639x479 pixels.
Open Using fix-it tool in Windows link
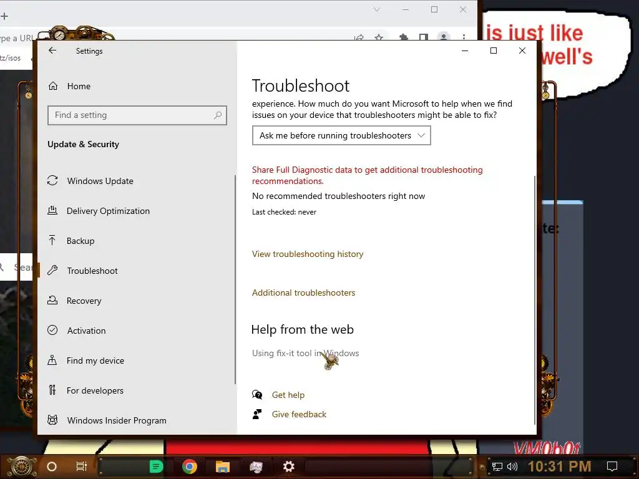coord(305,353)
